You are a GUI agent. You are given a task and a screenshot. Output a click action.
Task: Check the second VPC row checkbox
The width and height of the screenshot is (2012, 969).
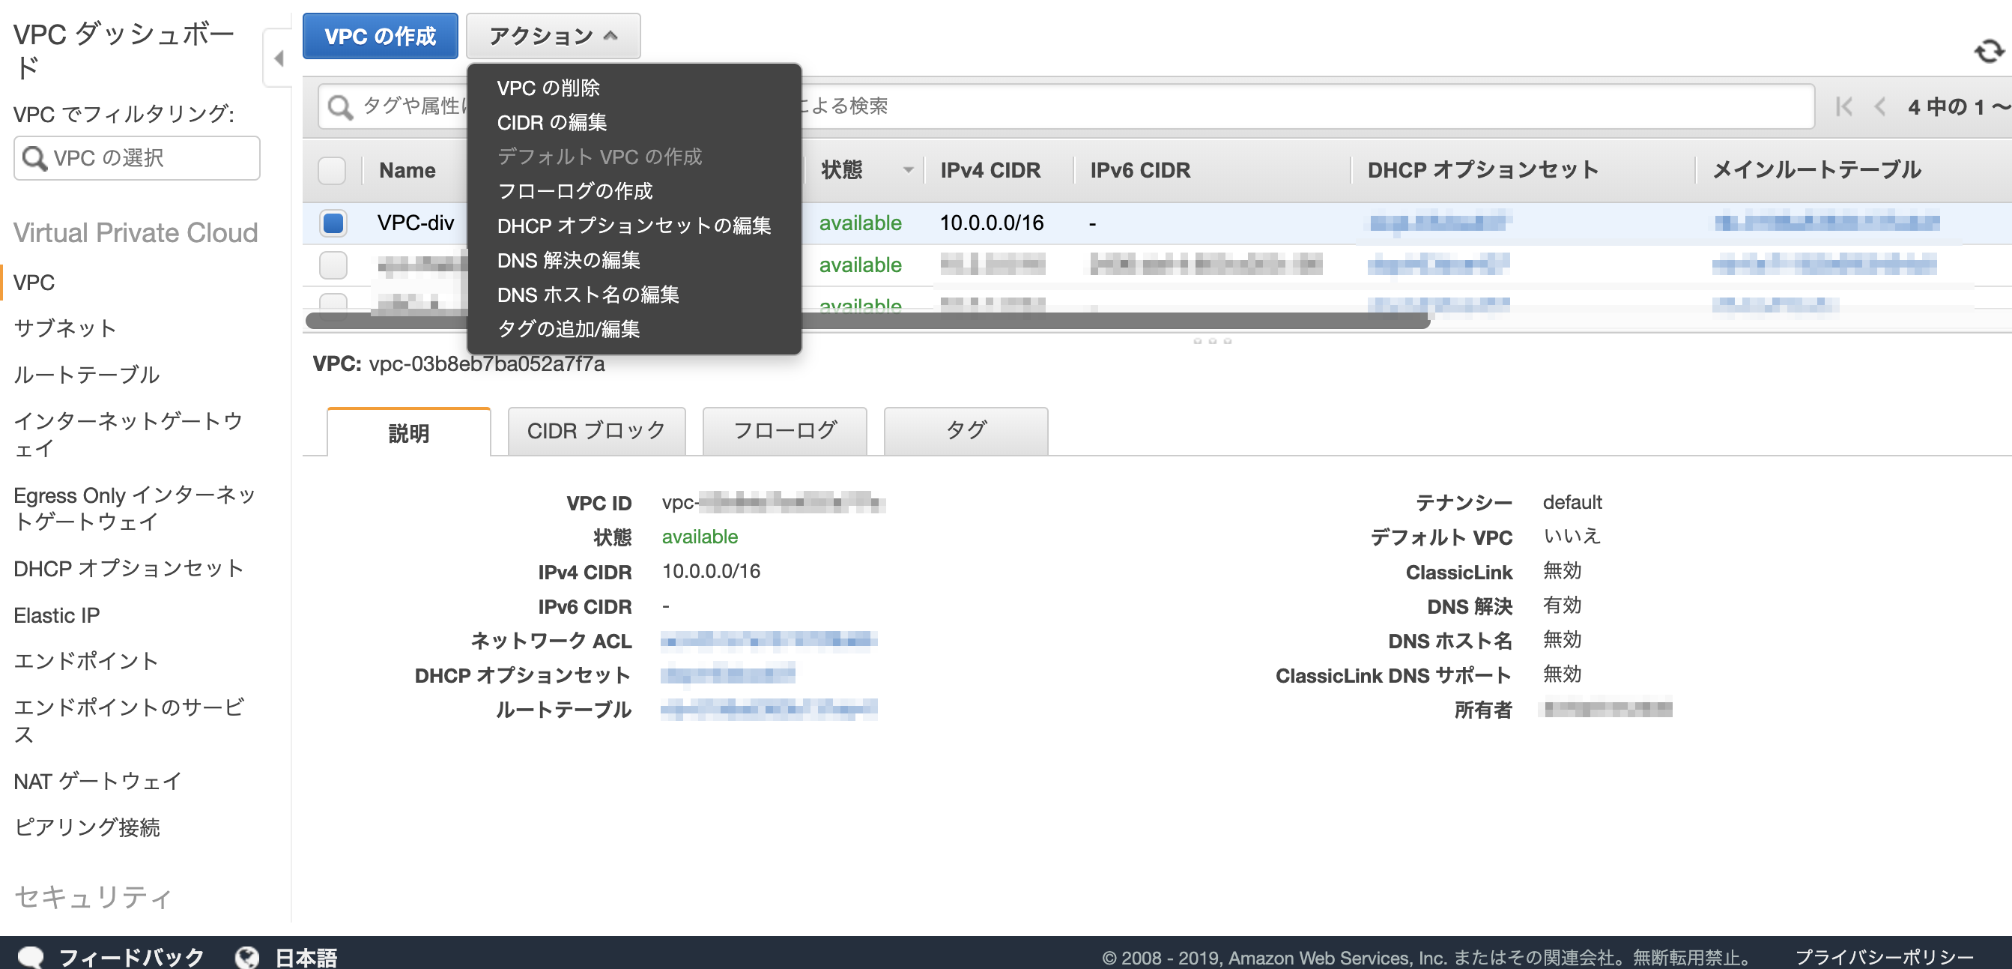pyautogui.click(x=333, y=265)
